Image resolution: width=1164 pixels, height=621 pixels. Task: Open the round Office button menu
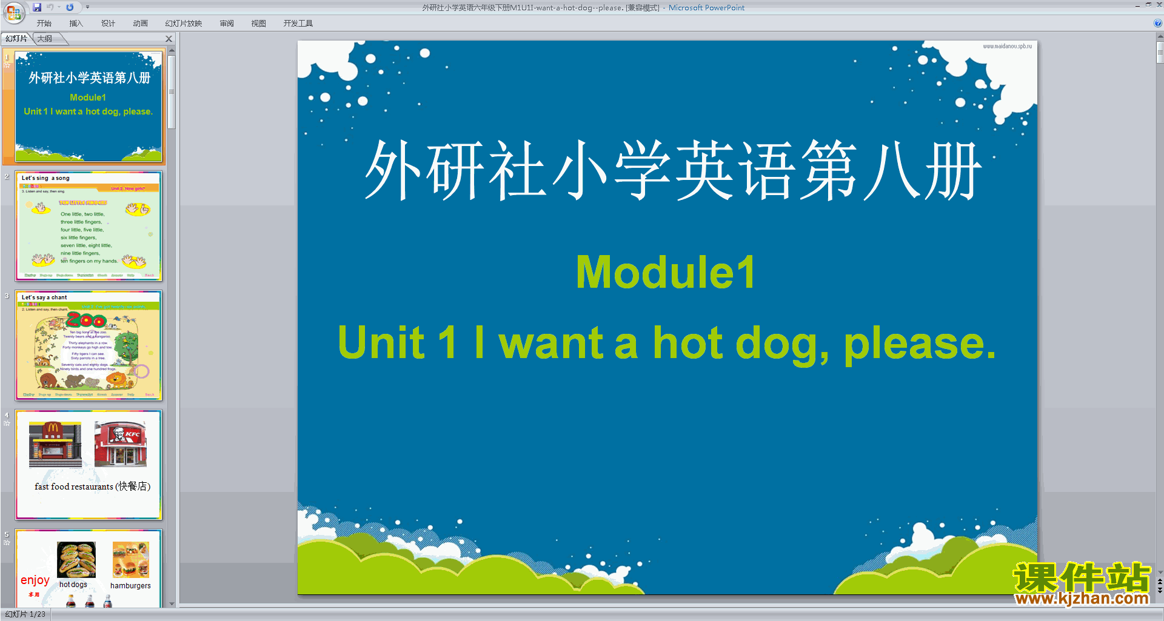point(13,12)
